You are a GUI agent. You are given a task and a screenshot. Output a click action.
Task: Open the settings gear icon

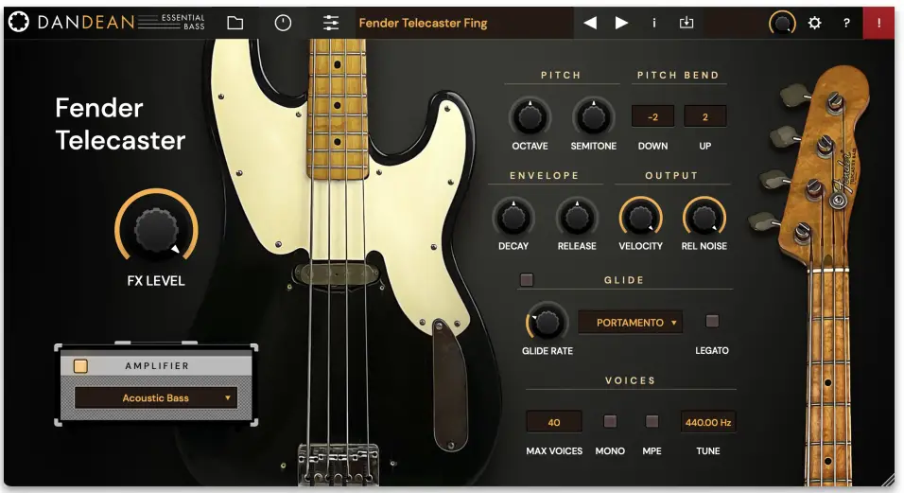tap(814, 23)
